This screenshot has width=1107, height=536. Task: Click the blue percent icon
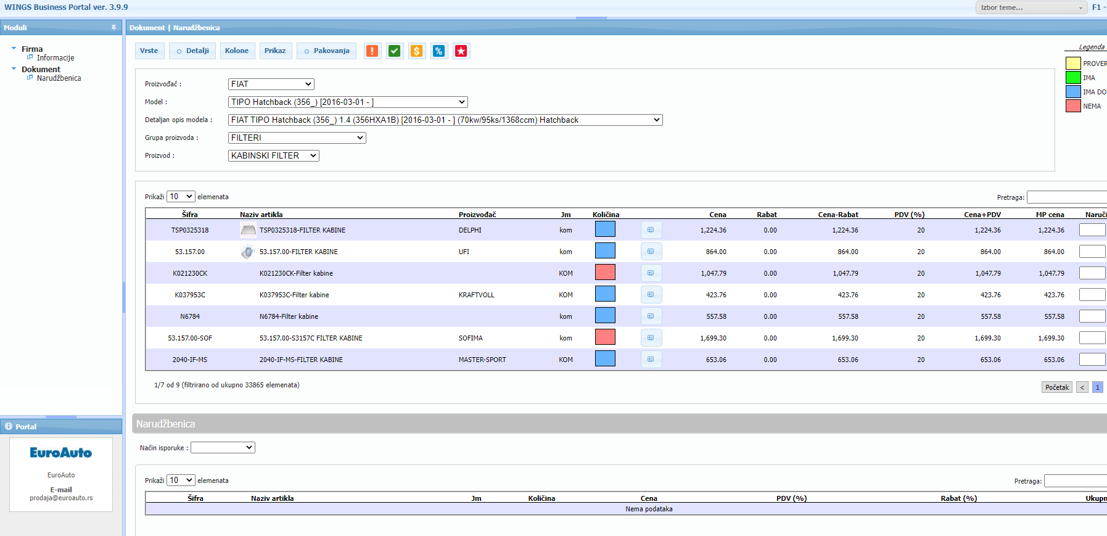[x=438, y=51]
